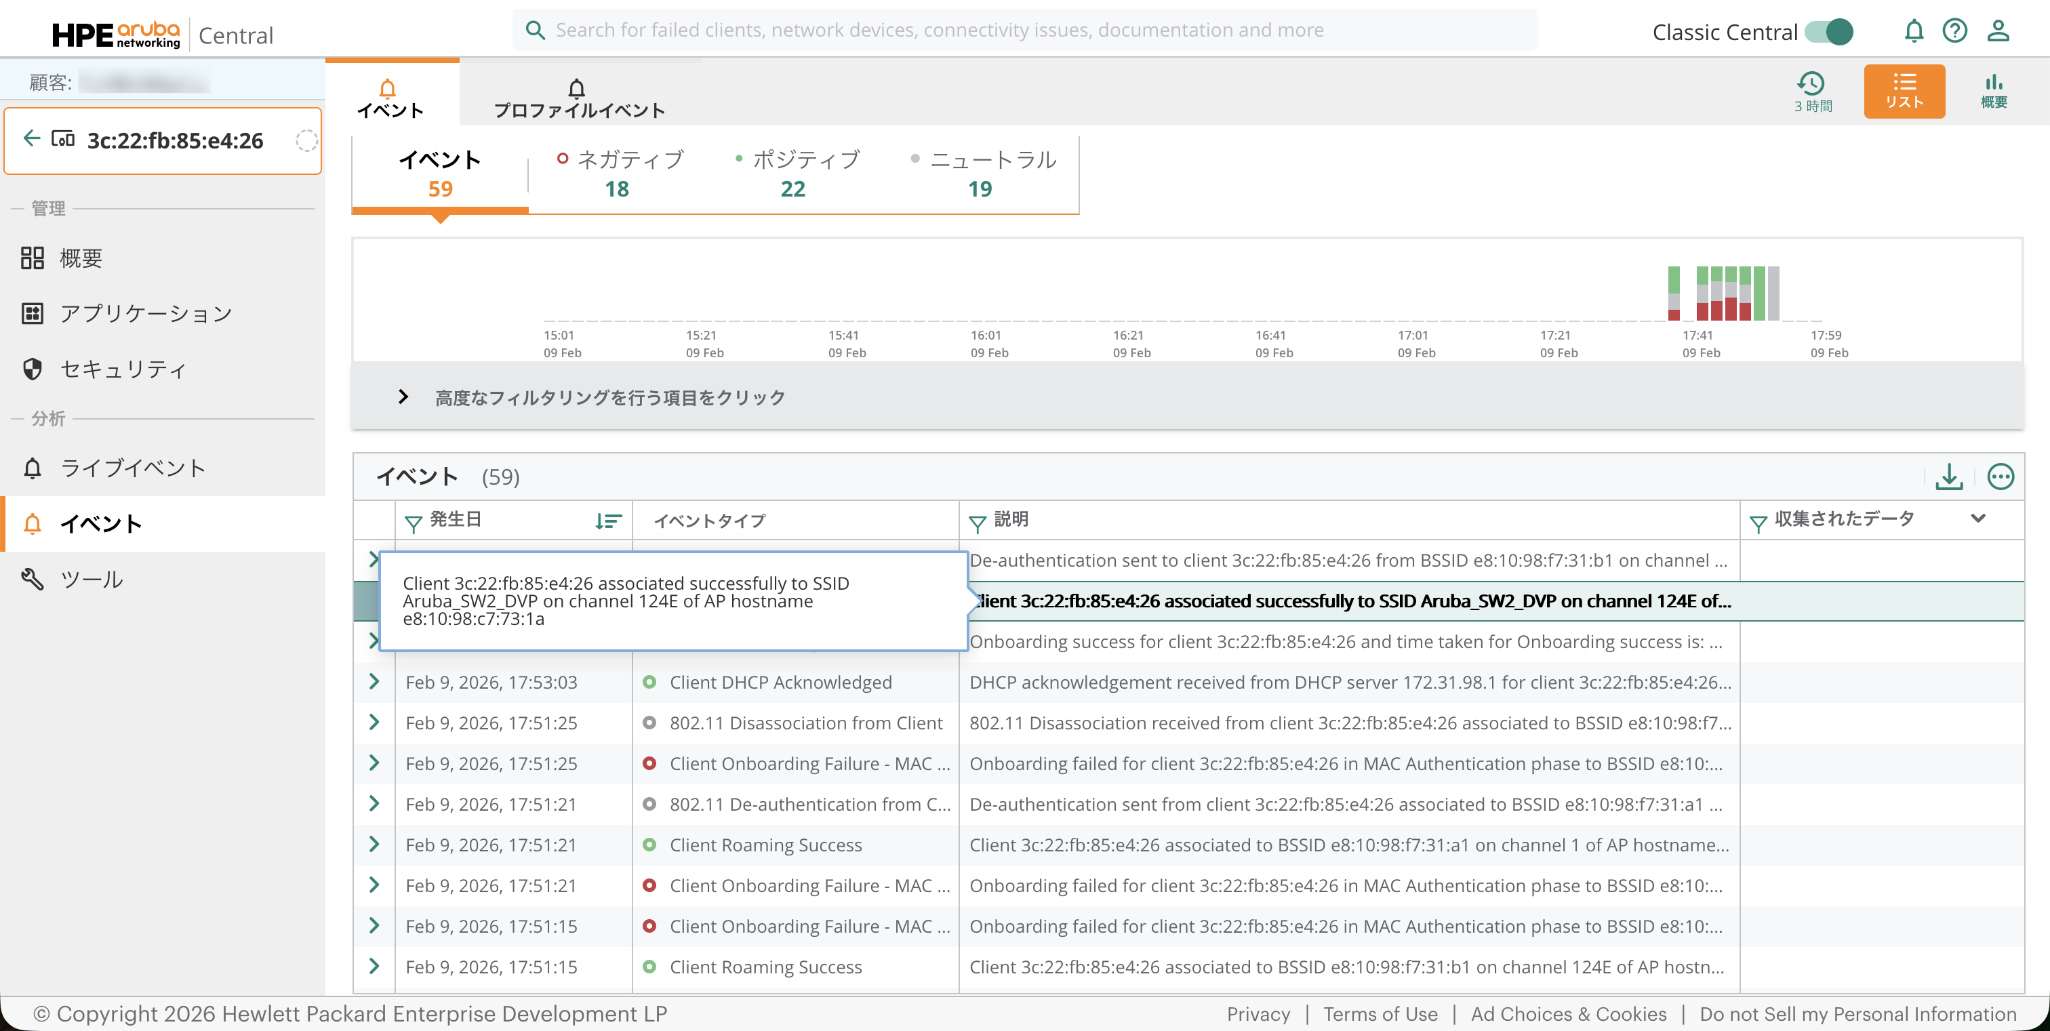Image resolution: width=2050 pixels, height=1031 pixels.
Task: Switch to the リスト list view
Action: point(1904,92)
